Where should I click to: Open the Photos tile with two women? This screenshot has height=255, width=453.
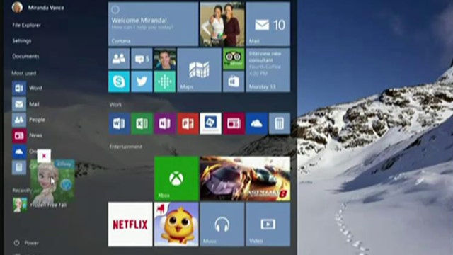222,24
